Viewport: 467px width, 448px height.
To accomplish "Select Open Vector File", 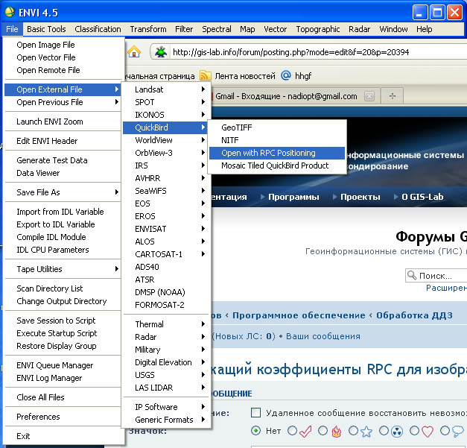I will click(x=63, y=57).
